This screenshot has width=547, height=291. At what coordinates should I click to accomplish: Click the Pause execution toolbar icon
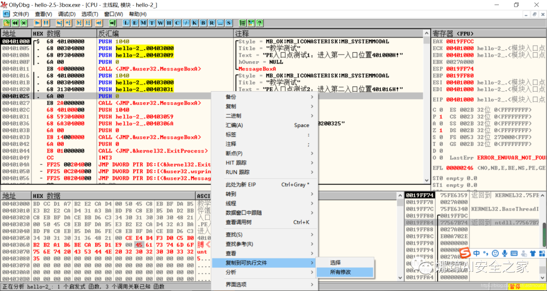pyautogui.click(x=46, y=23)
